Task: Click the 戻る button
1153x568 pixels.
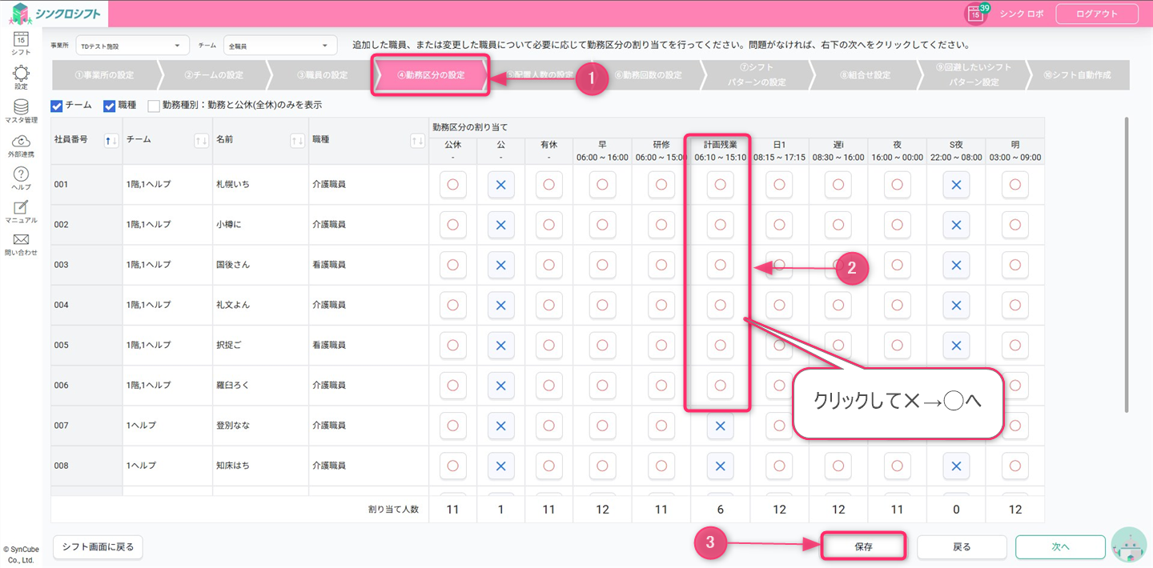Action: 962,547
